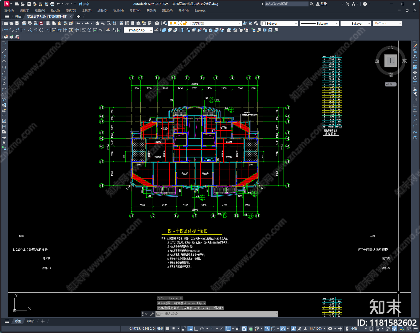
Task: Select the Hatch tool in left toolbar
Action: (4, 121)
